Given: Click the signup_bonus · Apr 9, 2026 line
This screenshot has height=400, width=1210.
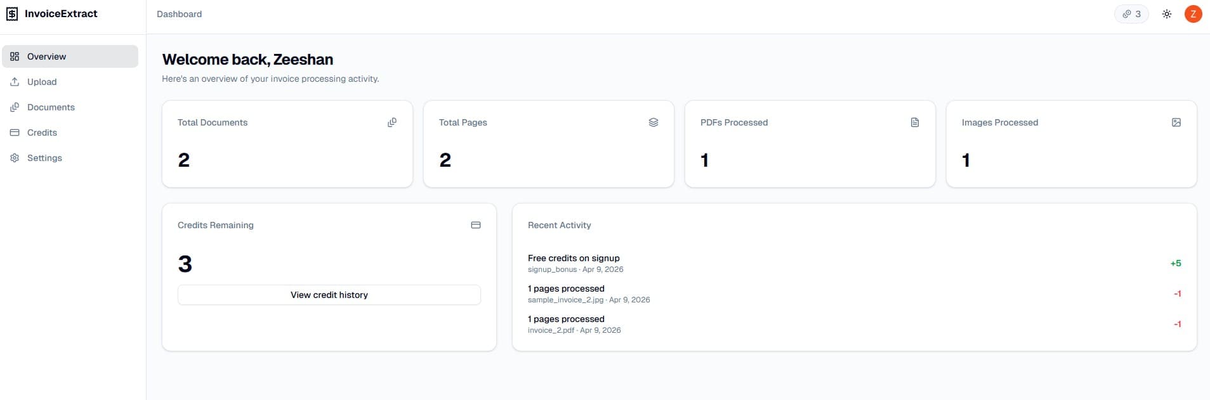Looking at the screenshot, I should 575,269.
